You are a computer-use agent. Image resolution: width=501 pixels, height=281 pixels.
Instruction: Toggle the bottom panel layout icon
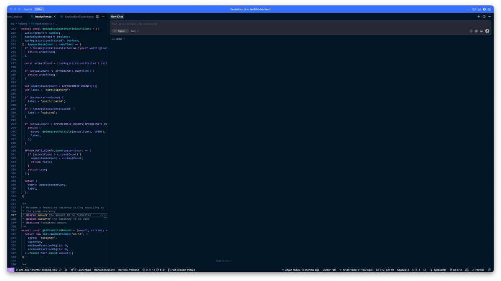tap(479, 9)
